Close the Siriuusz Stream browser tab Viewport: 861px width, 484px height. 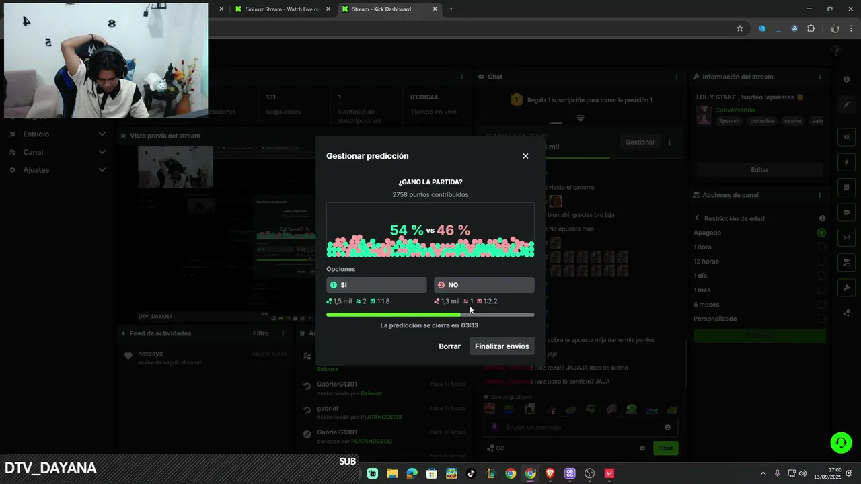click(x=328, y=9)
